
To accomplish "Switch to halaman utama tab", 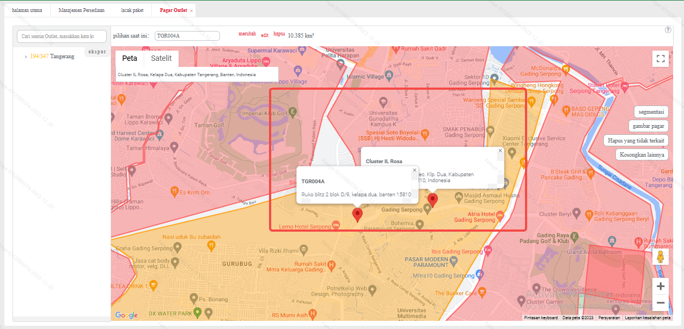I will click(x=27, y=10).
